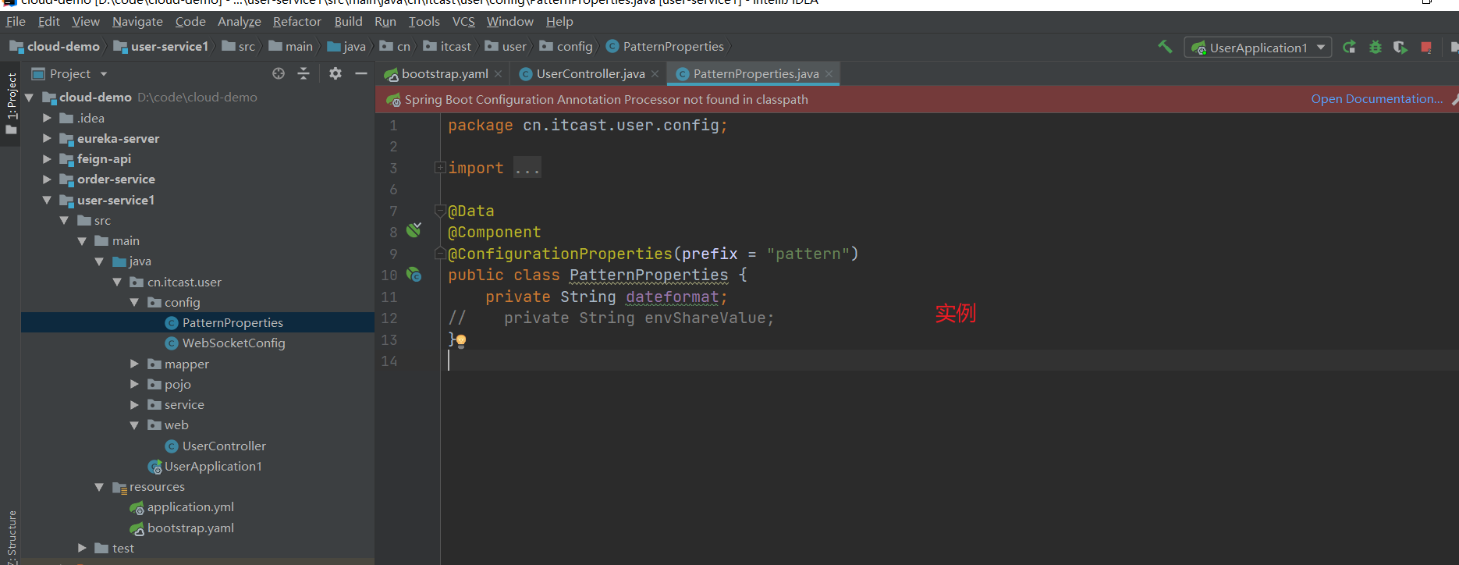Expand the service package arrow

click(134, 404)
